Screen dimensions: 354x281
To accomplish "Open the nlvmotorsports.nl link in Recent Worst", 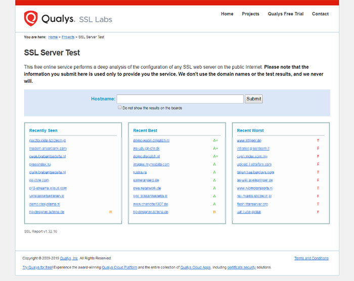I will 255,188.
